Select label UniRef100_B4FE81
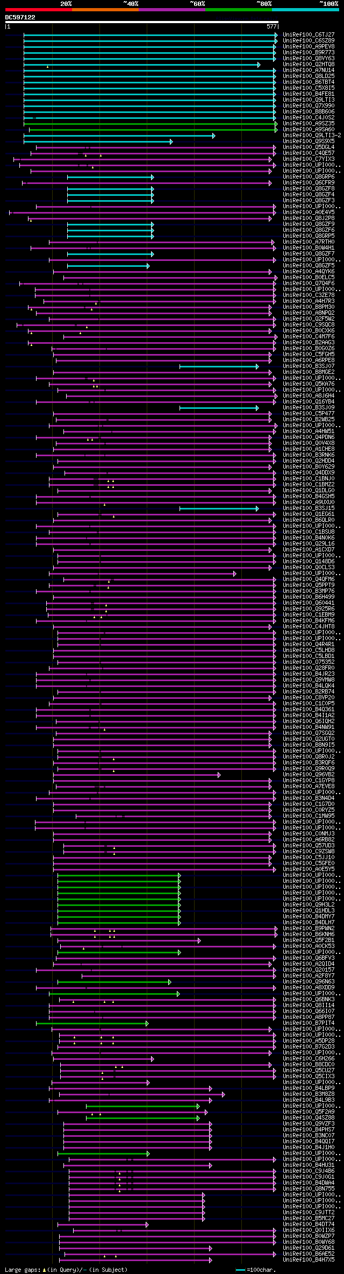344x1274 pixels. pos(309,94)
